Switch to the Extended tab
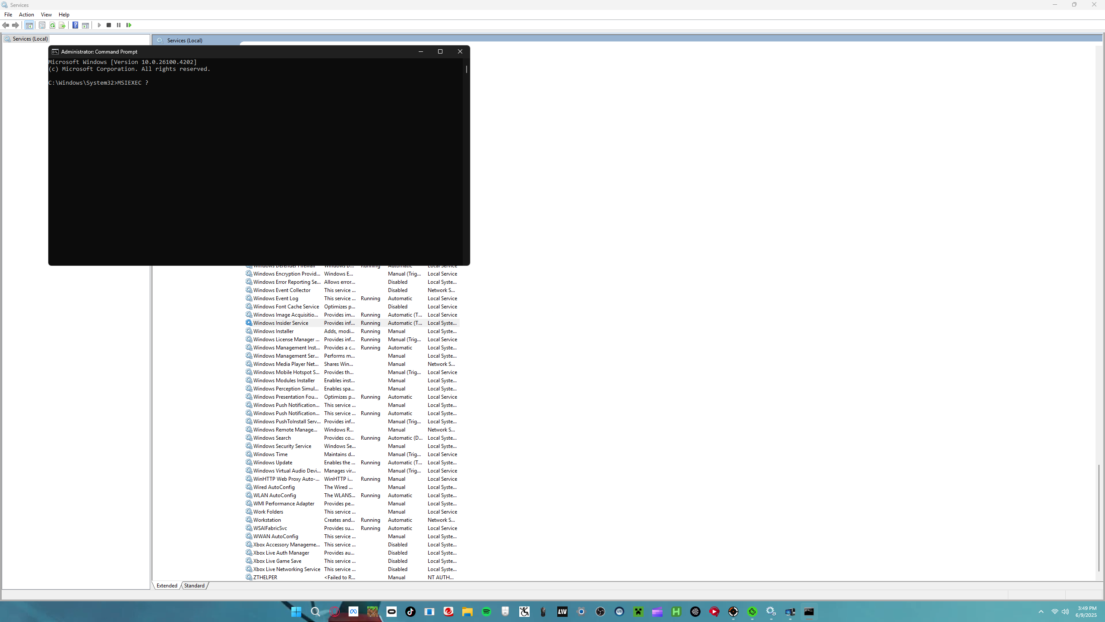 tap(167, 586)
